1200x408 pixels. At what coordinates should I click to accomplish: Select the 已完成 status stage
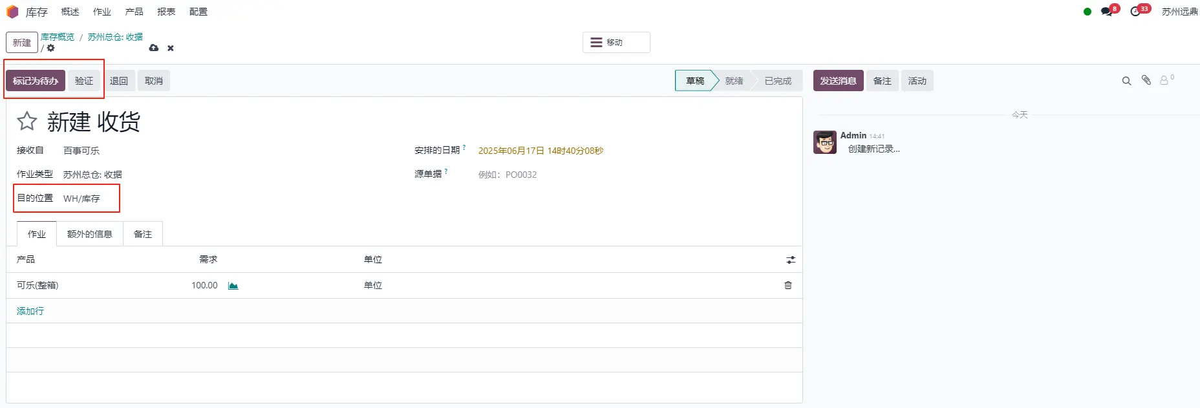(778, 81)
